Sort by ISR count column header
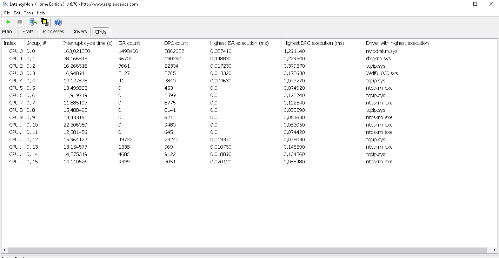Viewport: 499px width, 258px height. (x=139, y=43)
